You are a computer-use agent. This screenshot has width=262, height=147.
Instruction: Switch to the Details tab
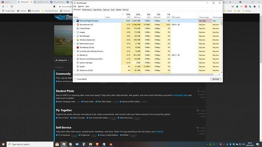coord(118,10)
